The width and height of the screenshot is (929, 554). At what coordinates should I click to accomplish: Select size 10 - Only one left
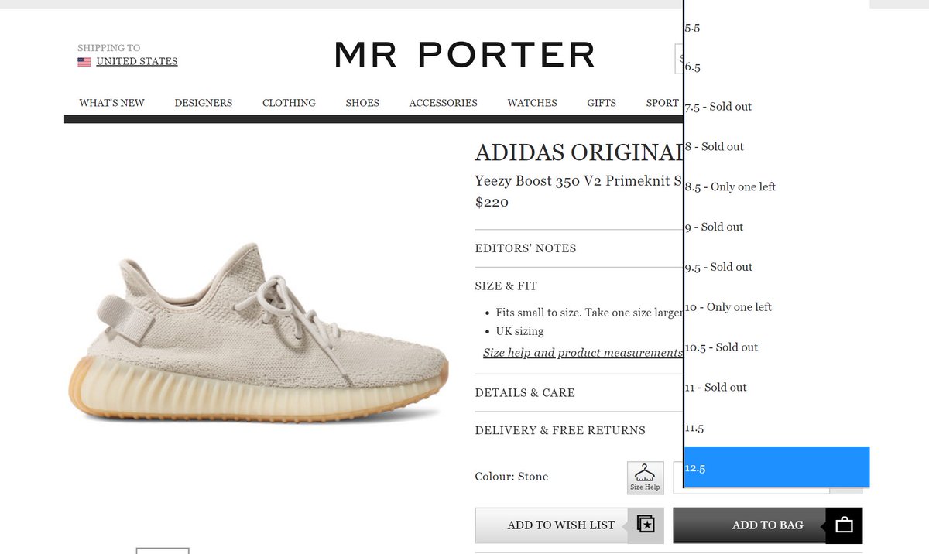pos(776,307)
